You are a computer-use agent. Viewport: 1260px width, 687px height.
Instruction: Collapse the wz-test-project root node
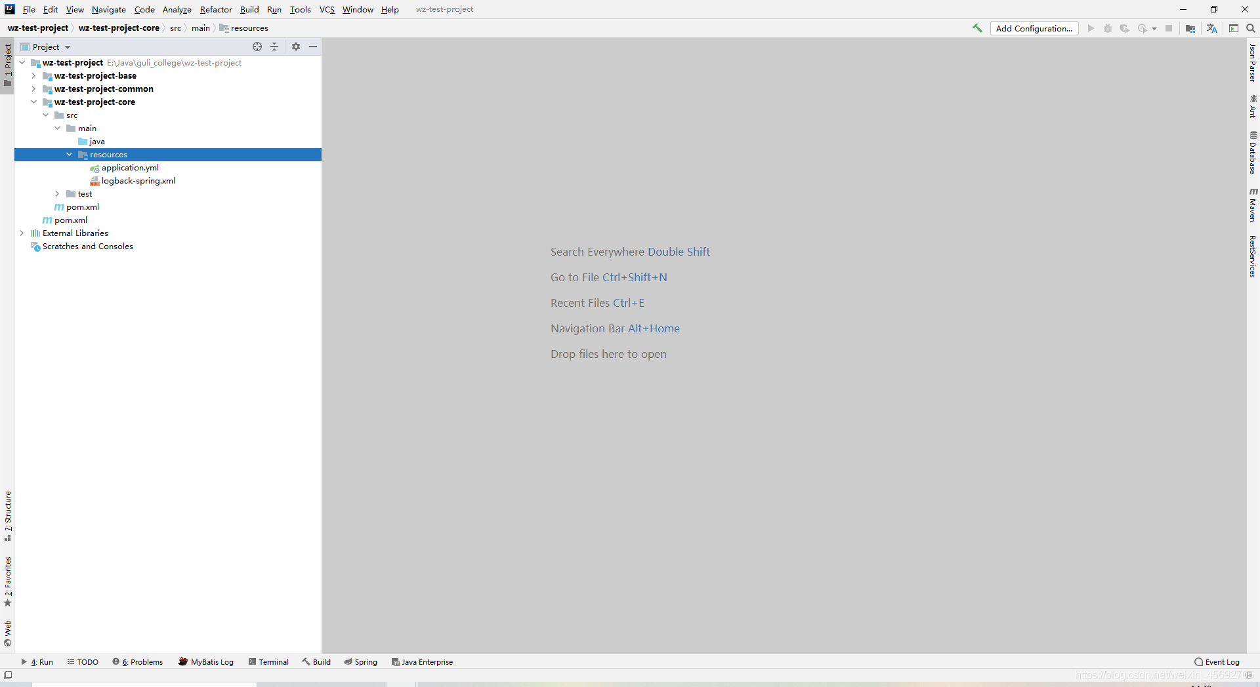(22, 63)
